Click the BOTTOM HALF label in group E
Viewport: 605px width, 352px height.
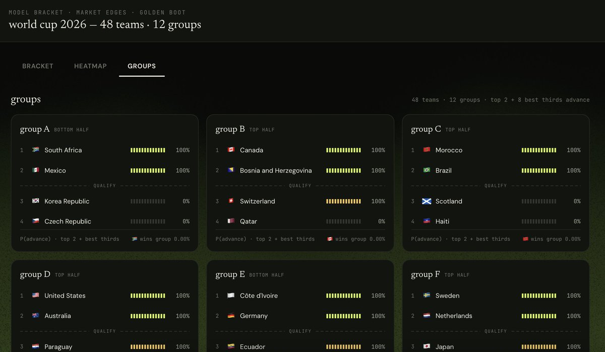[x=267, y=275]
